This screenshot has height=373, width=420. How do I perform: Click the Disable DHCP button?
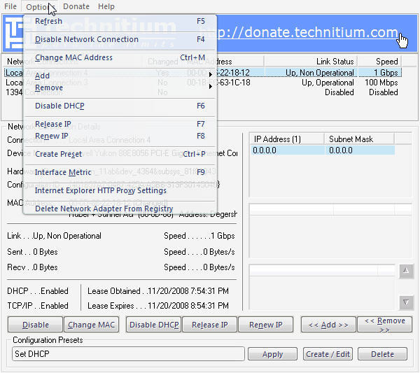[x=154, y=325]
